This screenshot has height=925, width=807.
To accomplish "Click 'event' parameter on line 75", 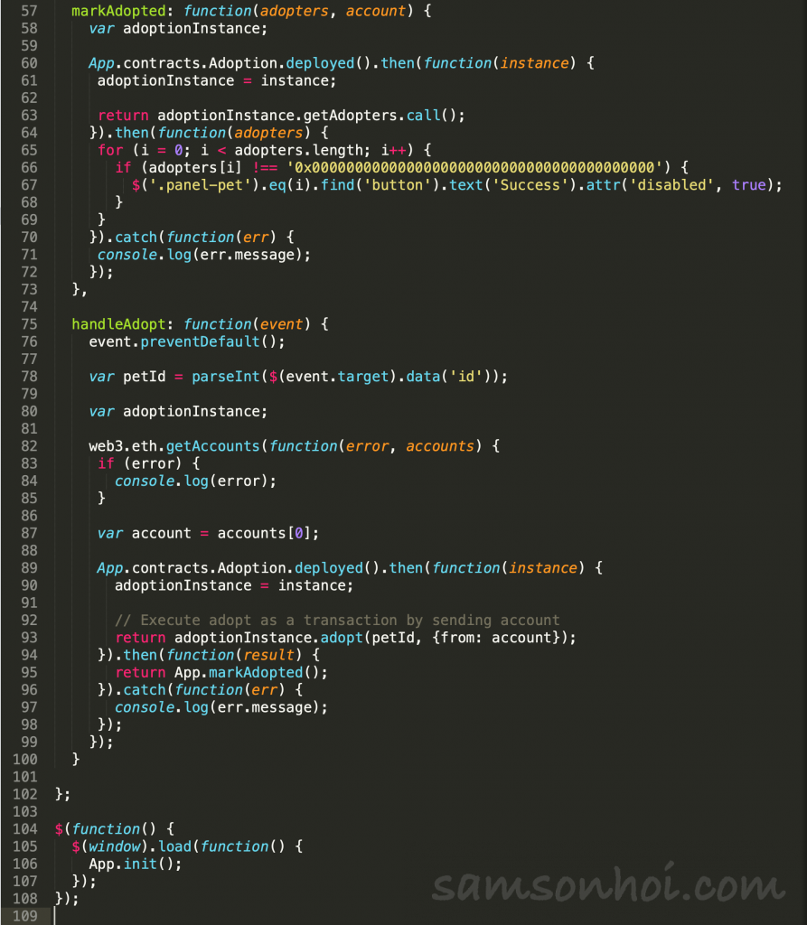I will 281,324.
